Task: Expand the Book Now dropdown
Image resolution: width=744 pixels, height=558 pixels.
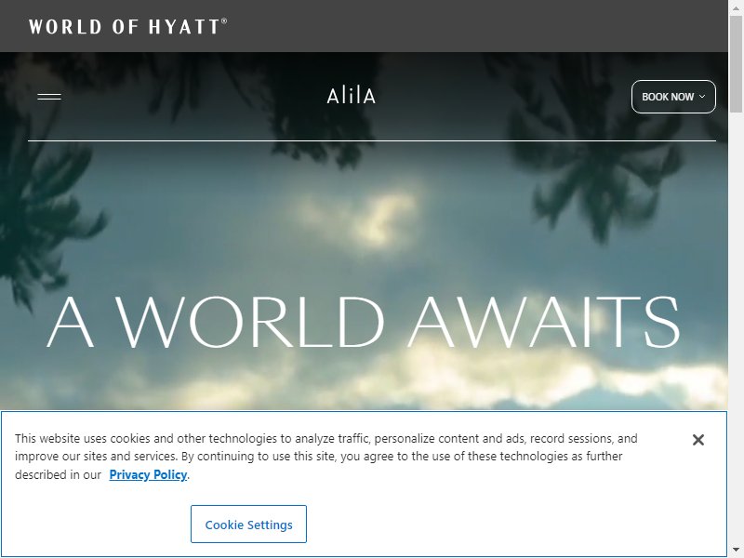Action: (673, 97)
